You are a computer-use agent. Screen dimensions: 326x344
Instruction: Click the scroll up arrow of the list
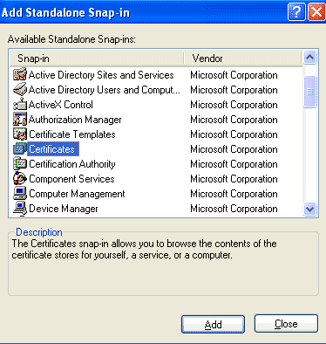(x=309, y=57)
